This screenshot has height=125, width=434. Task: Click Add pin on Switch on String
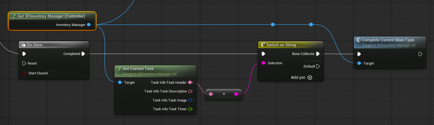click(301, 77)
